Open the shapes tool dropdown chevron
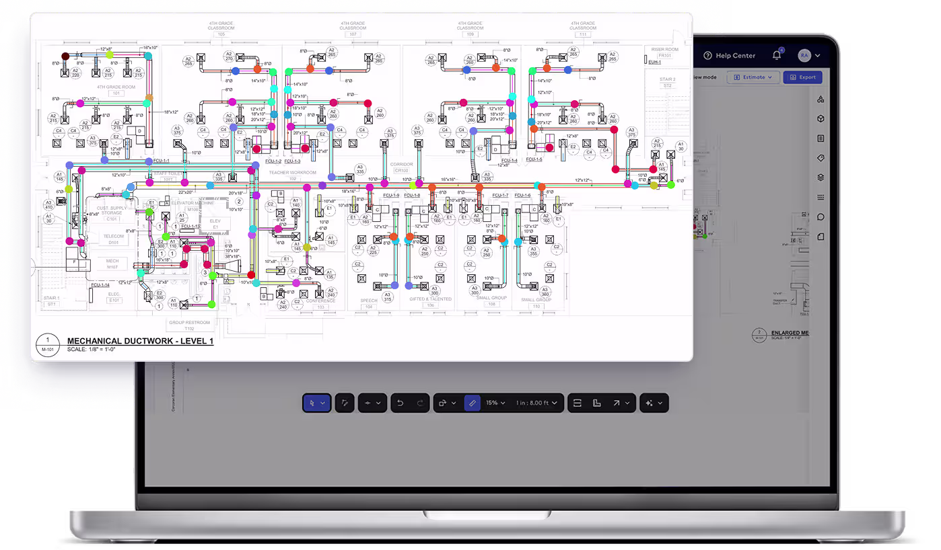Viewport: 941px width, 550px height. point(454,403)
